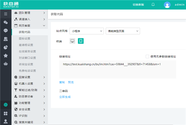Select the mobile phone terminal icon
The width and height of the screenshot is (186, 125).
[x=81, y=41]
